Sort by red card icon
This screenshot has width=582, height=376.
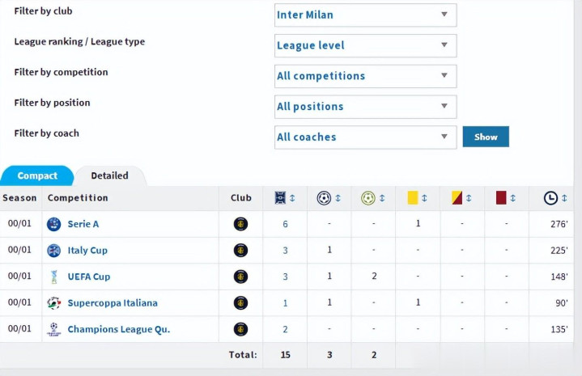(x=501, y=197)
